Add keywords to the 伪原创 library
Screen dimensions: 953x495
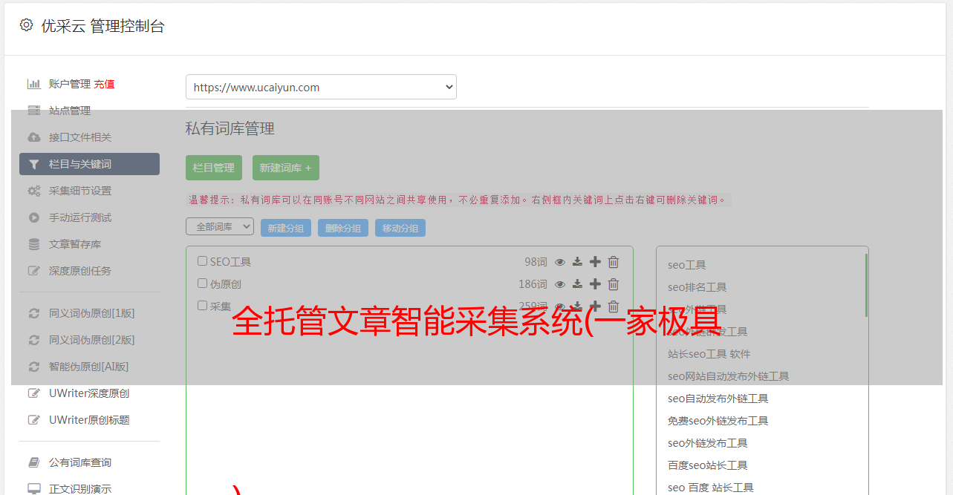click(x=595, y=284)
